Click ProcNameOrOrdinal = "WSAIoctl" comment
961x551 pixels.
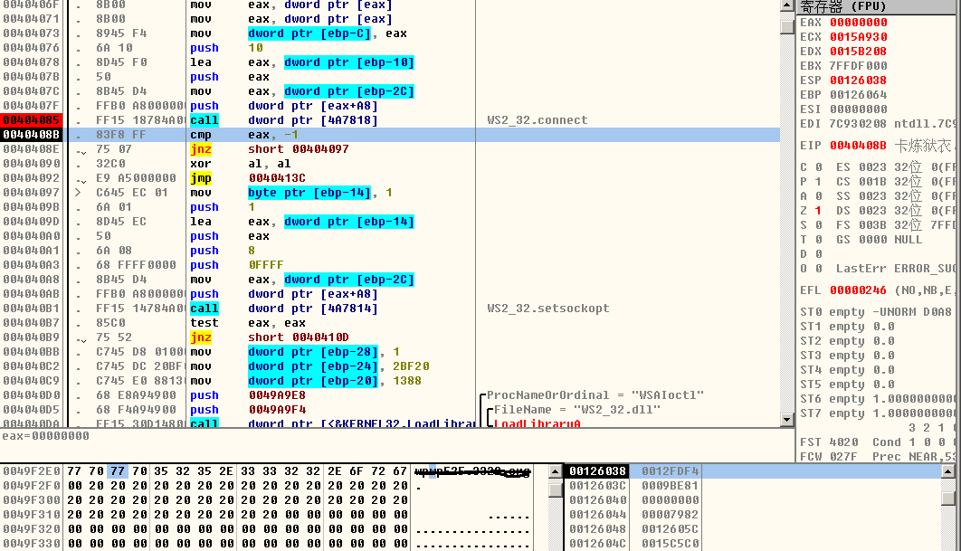[595, 395]
